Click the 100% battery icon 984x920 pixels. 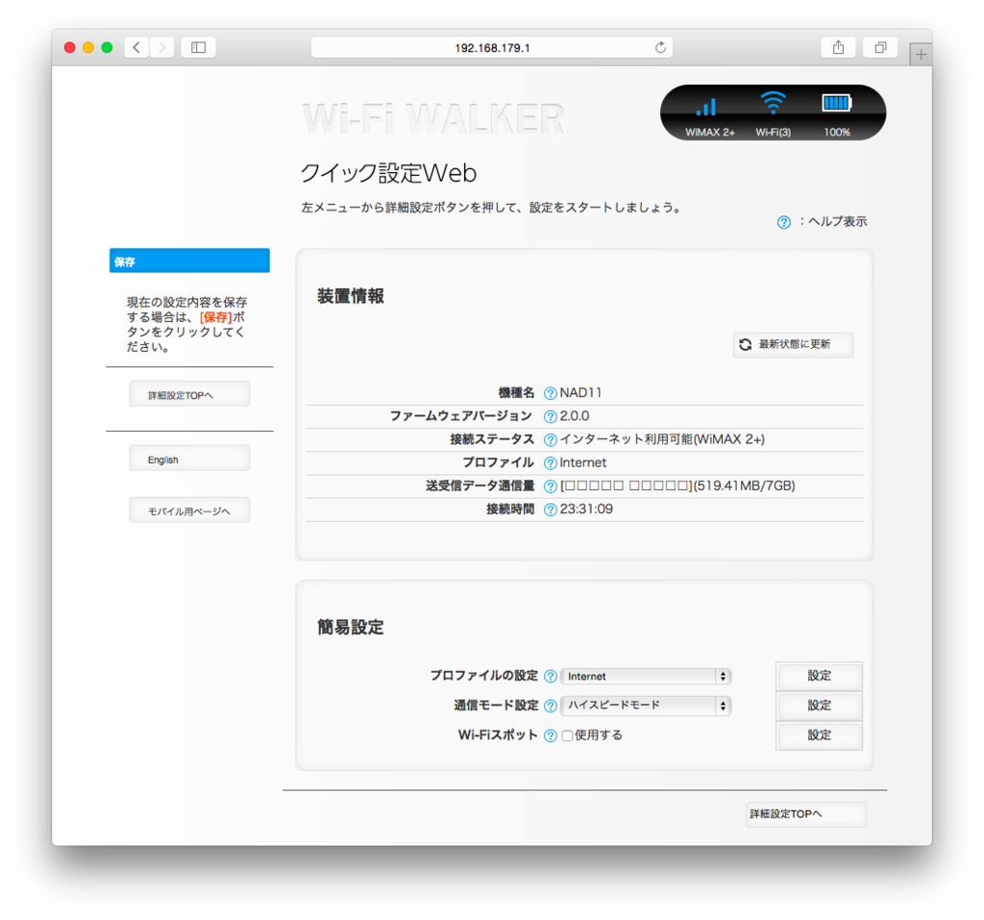click(x=837, y=103)
